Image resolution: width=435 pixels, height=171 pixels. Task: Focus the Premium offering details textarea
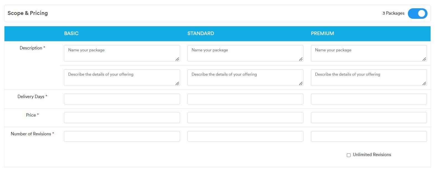369,78
